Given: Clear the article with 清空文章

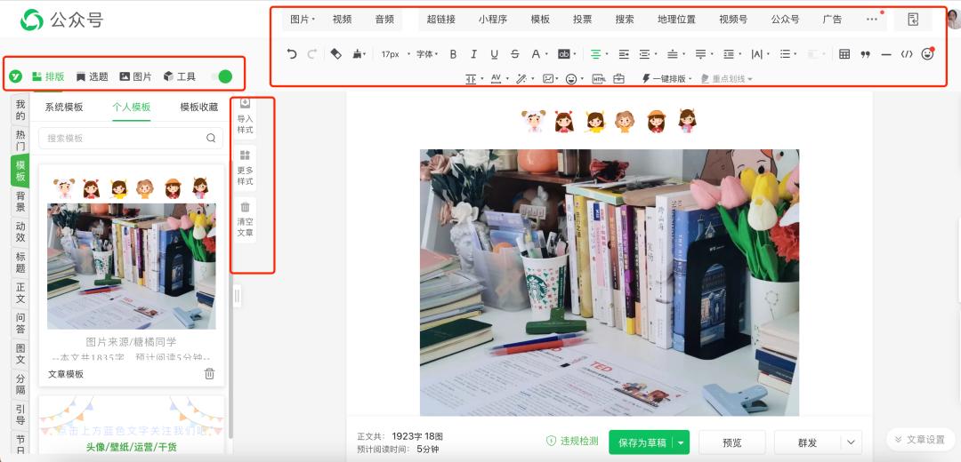Looking at the screenshot, I should [x=246, y=219].
